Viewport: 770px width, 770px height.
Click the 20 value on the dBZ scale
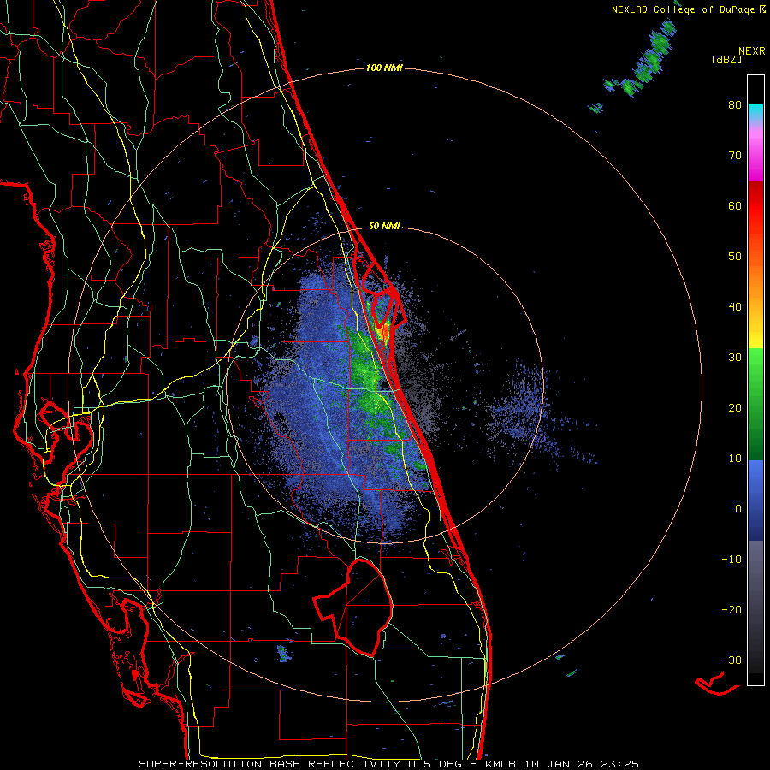coord(735,407)
